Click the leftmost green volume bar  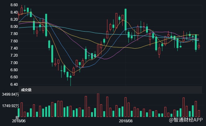[19, 112]
